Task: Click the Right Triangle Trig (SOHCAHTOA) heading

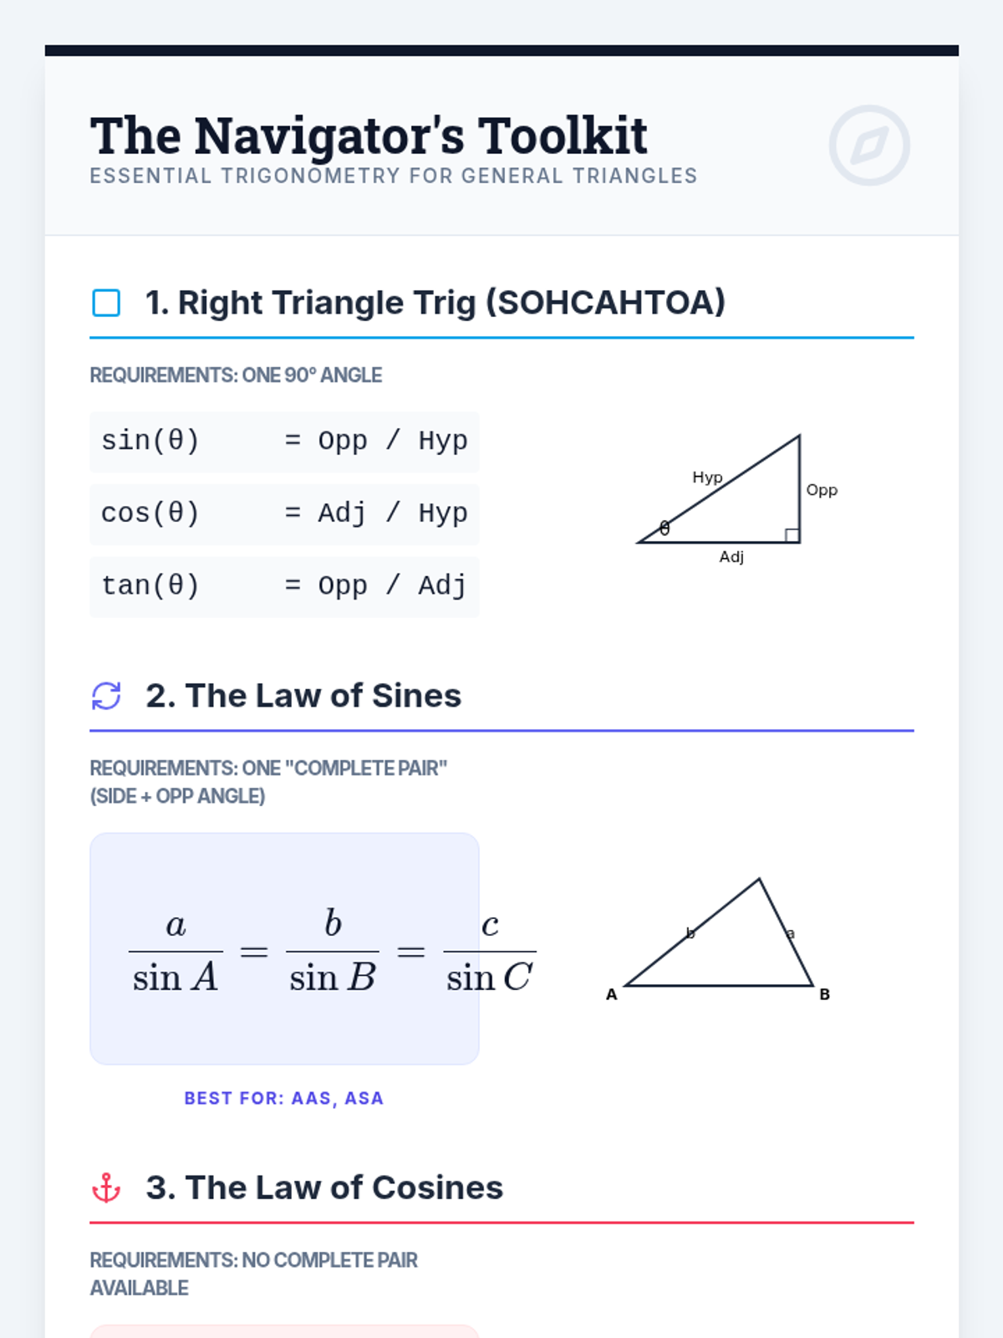Action: (x=435, y=303)
